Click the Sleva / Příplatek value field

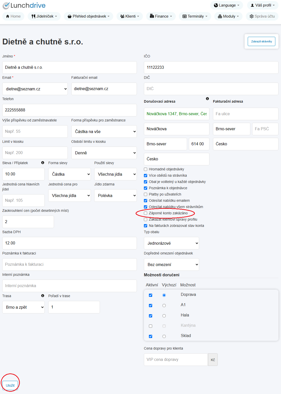click(x=23, y=174)
